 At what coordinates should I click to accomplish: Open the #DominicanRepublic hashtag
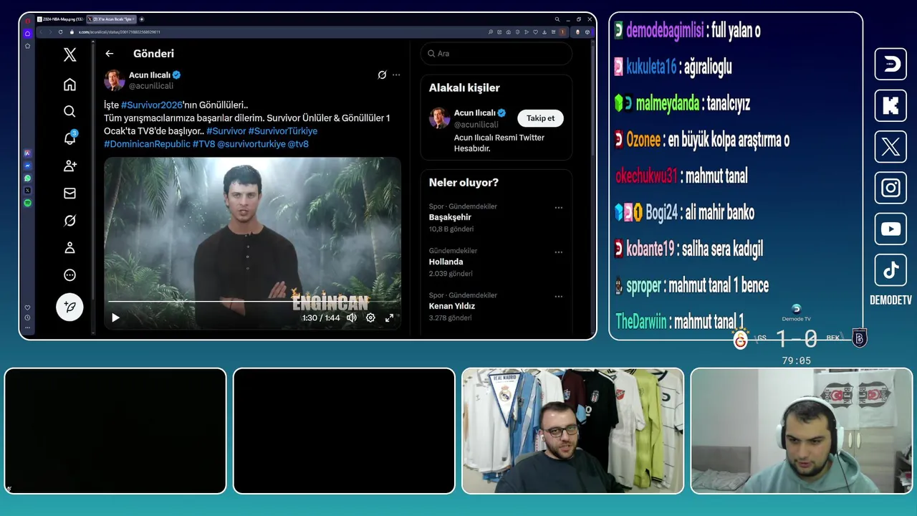[x=147, y=144]
